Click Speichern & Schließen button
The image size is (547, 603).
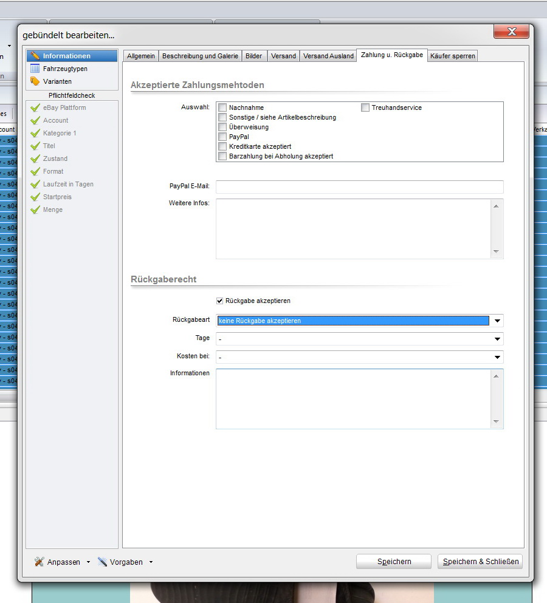point(480,562)
